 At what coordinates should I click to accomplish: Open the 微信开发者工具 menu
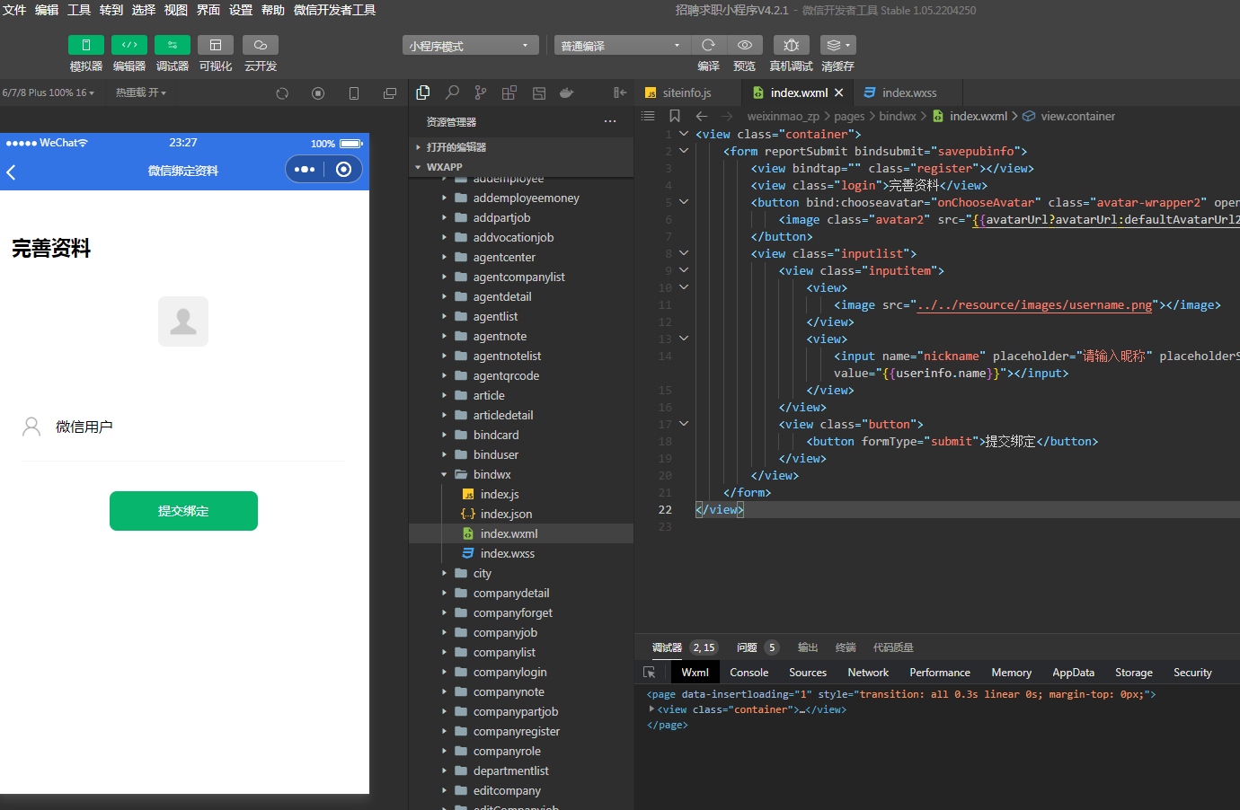(335, 10)
